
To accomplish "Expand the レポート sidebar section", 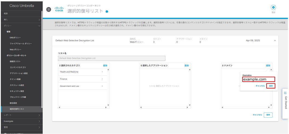I will click(21, 115).
